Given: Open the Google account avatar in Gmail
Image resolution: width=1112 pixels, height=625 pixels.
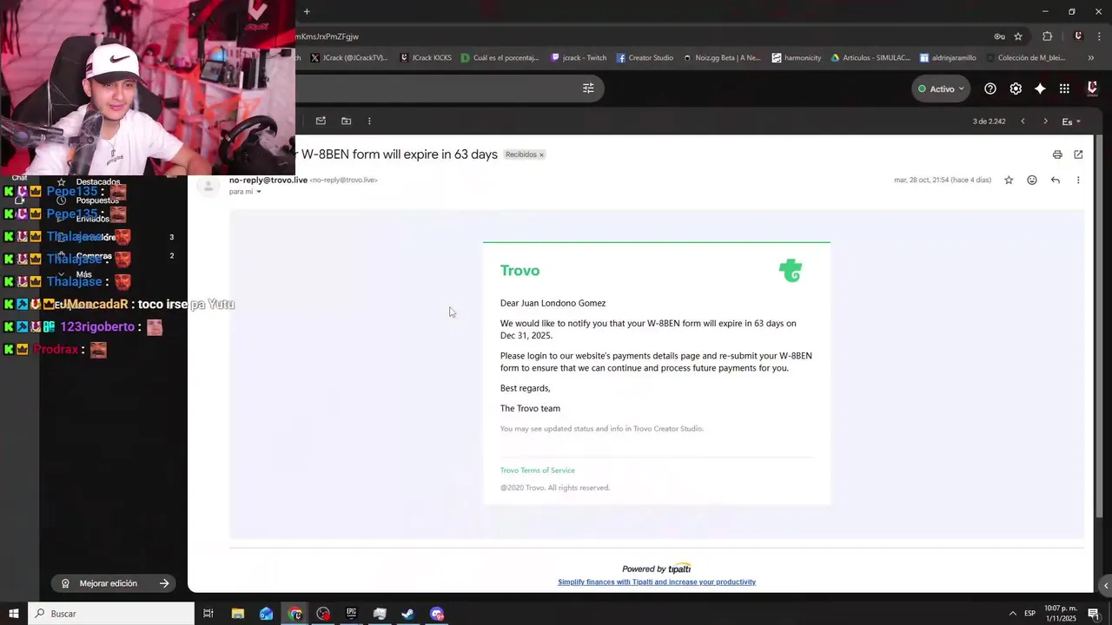Looking at the screenshot, I should coord(1092,89).
